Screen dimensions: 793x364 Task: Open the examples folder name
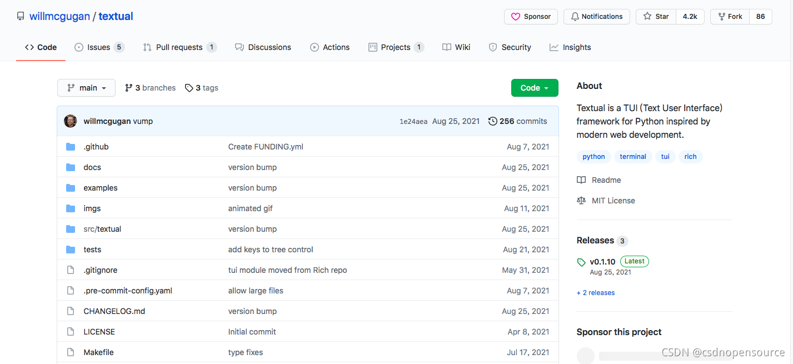pos(101,188)
